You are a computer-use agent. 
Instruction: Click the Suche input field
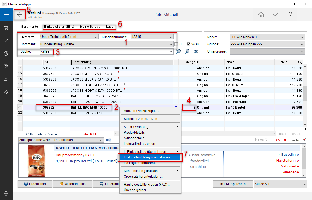coord(106,51)
